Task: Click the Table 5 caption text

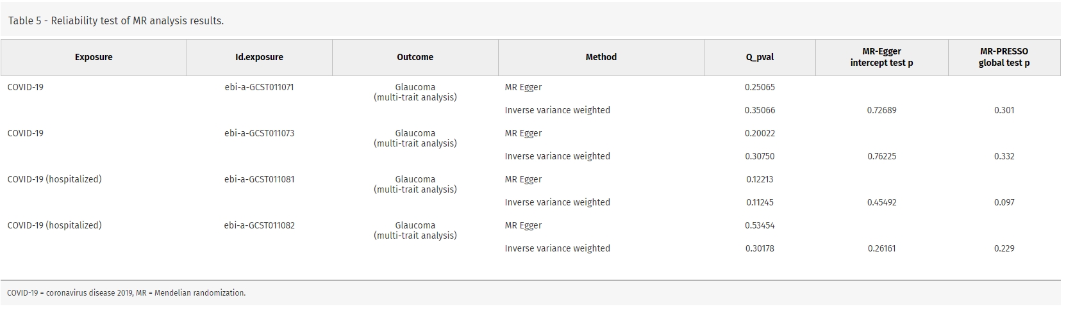Action: click(116, 20)
